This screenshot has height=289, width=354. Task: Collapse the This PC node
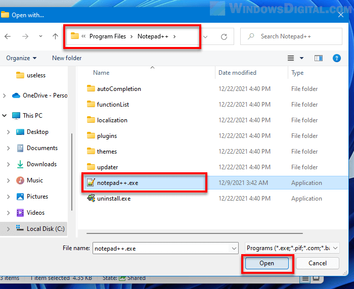[4, 116]
